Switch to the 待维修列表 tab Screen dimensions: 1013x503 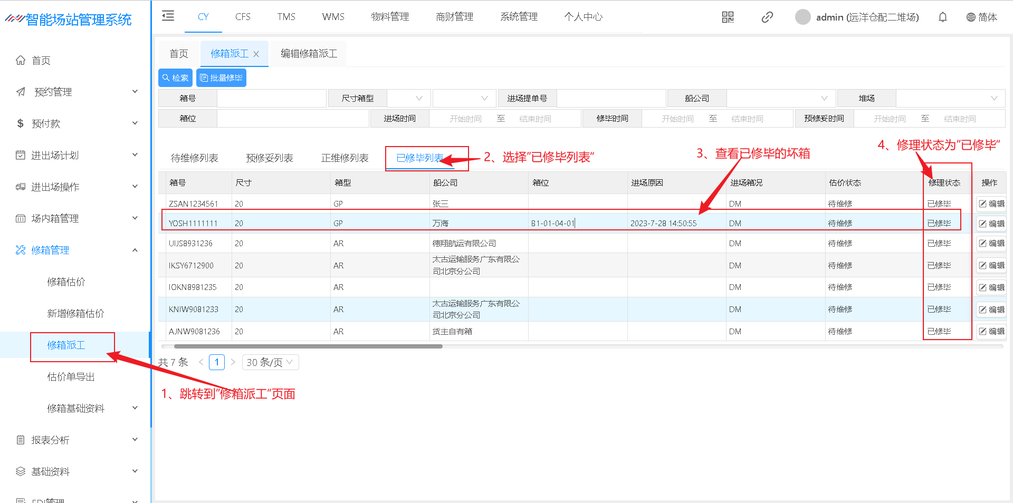point(194,158)
